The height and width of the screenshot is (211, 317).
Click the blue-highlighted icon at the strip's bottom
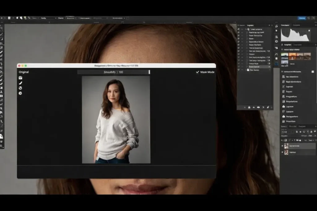click(276, 64)
